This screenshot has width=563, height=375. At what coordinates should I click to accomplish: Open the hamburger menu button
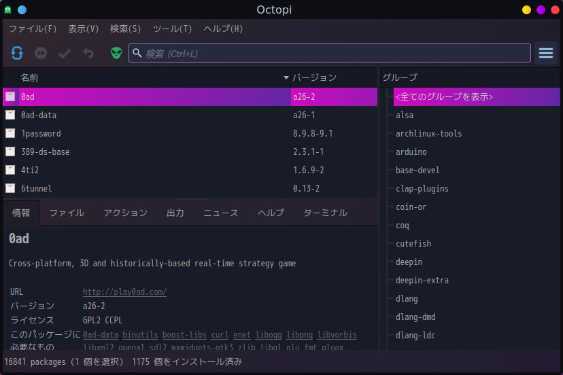pos(546,53)
